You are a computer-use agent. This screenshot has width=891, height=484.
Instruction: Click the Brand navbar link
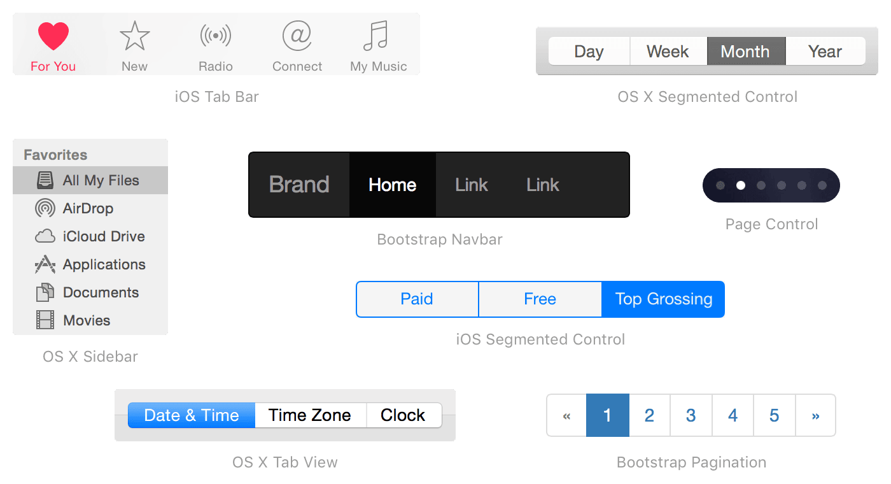[x=299, y=185]
